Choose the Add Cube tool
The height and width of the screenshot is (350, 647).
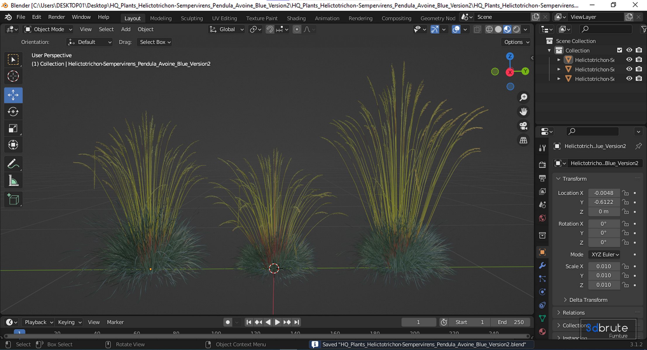point(13,199)
